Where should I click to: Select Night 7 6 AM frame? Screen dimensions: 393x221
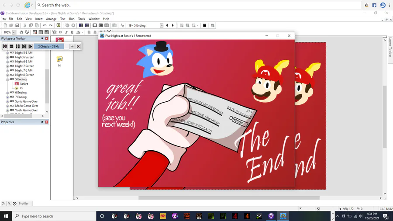click(24, 70)
